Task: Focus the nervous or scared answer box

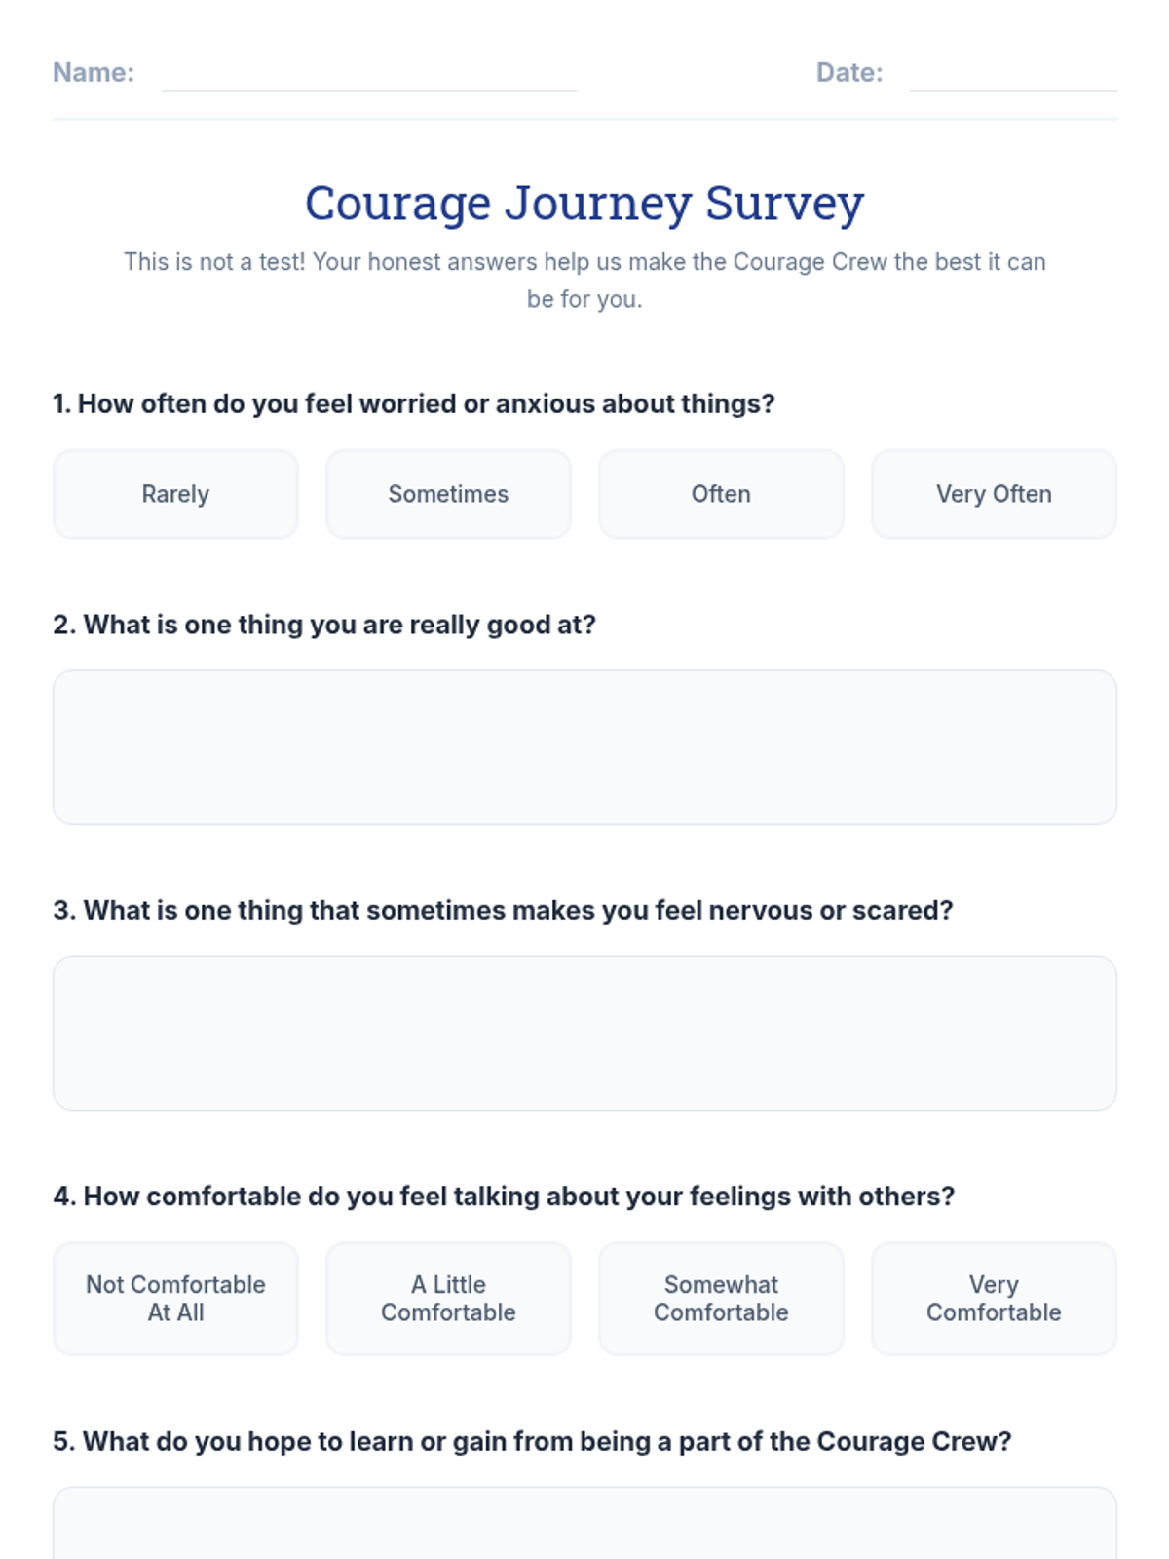Action: point(584,1033)
